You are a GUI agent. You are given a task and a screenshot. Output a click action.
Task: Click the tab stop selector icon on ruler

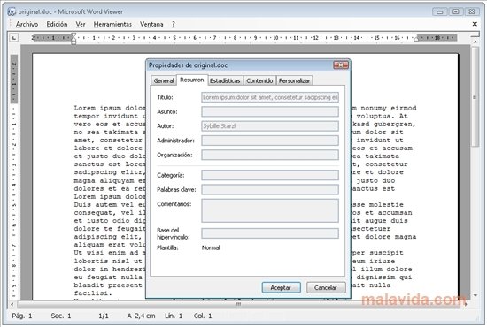(13, 38)
